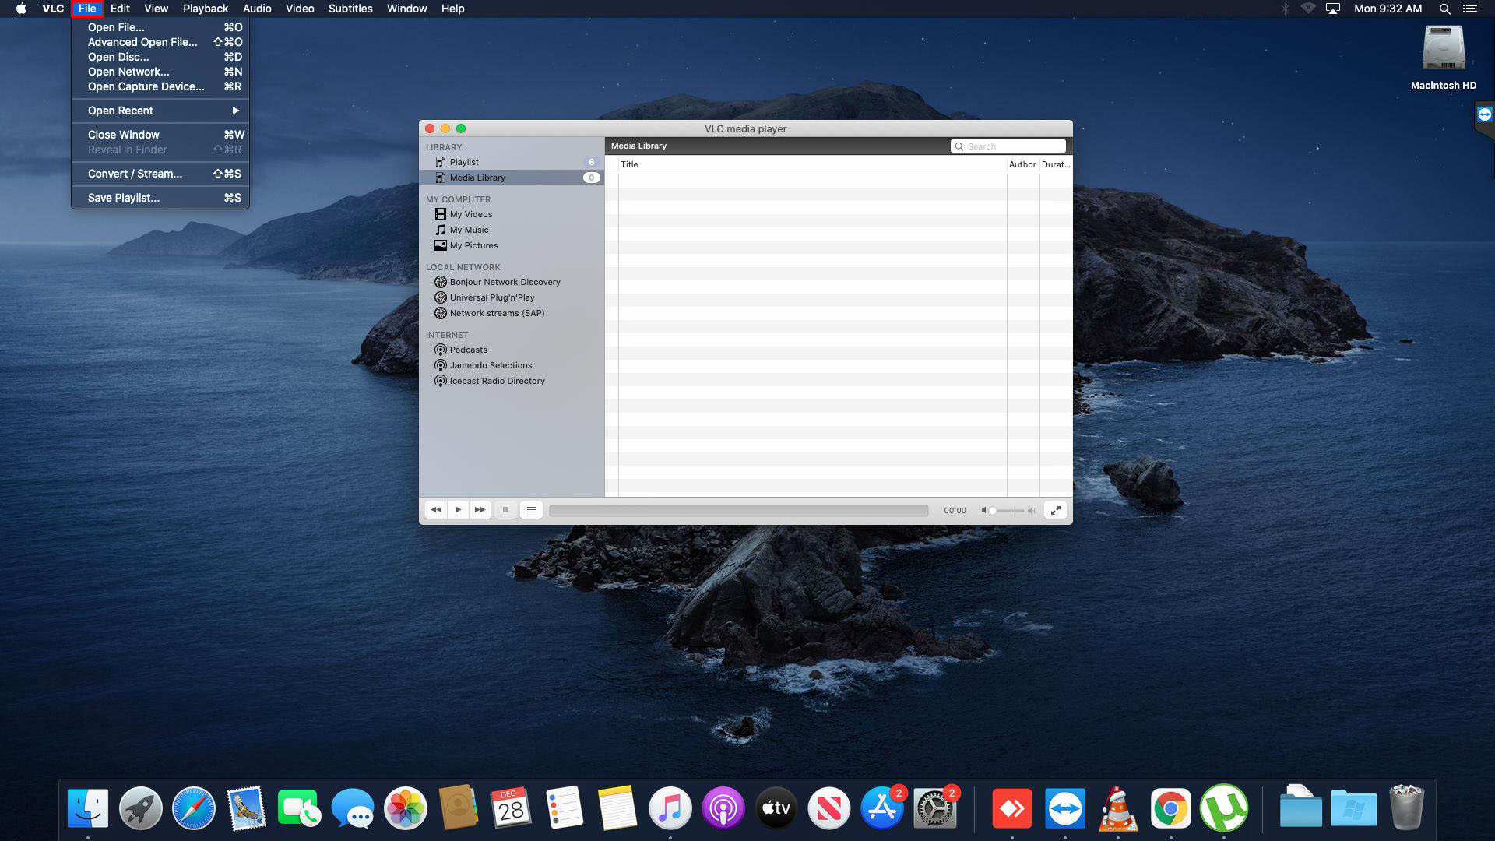Screen dimensions: 1495x841
Task: Click the Media Library search field
Action: click(1008, 146)
